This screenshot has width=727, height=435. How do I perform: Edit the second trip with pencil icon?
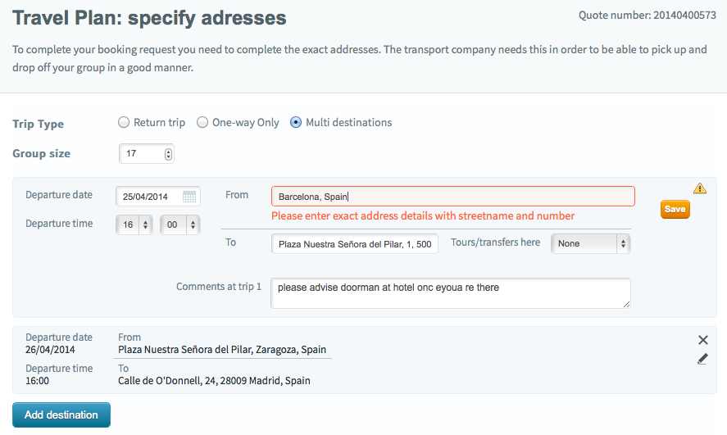pos(702,359)
